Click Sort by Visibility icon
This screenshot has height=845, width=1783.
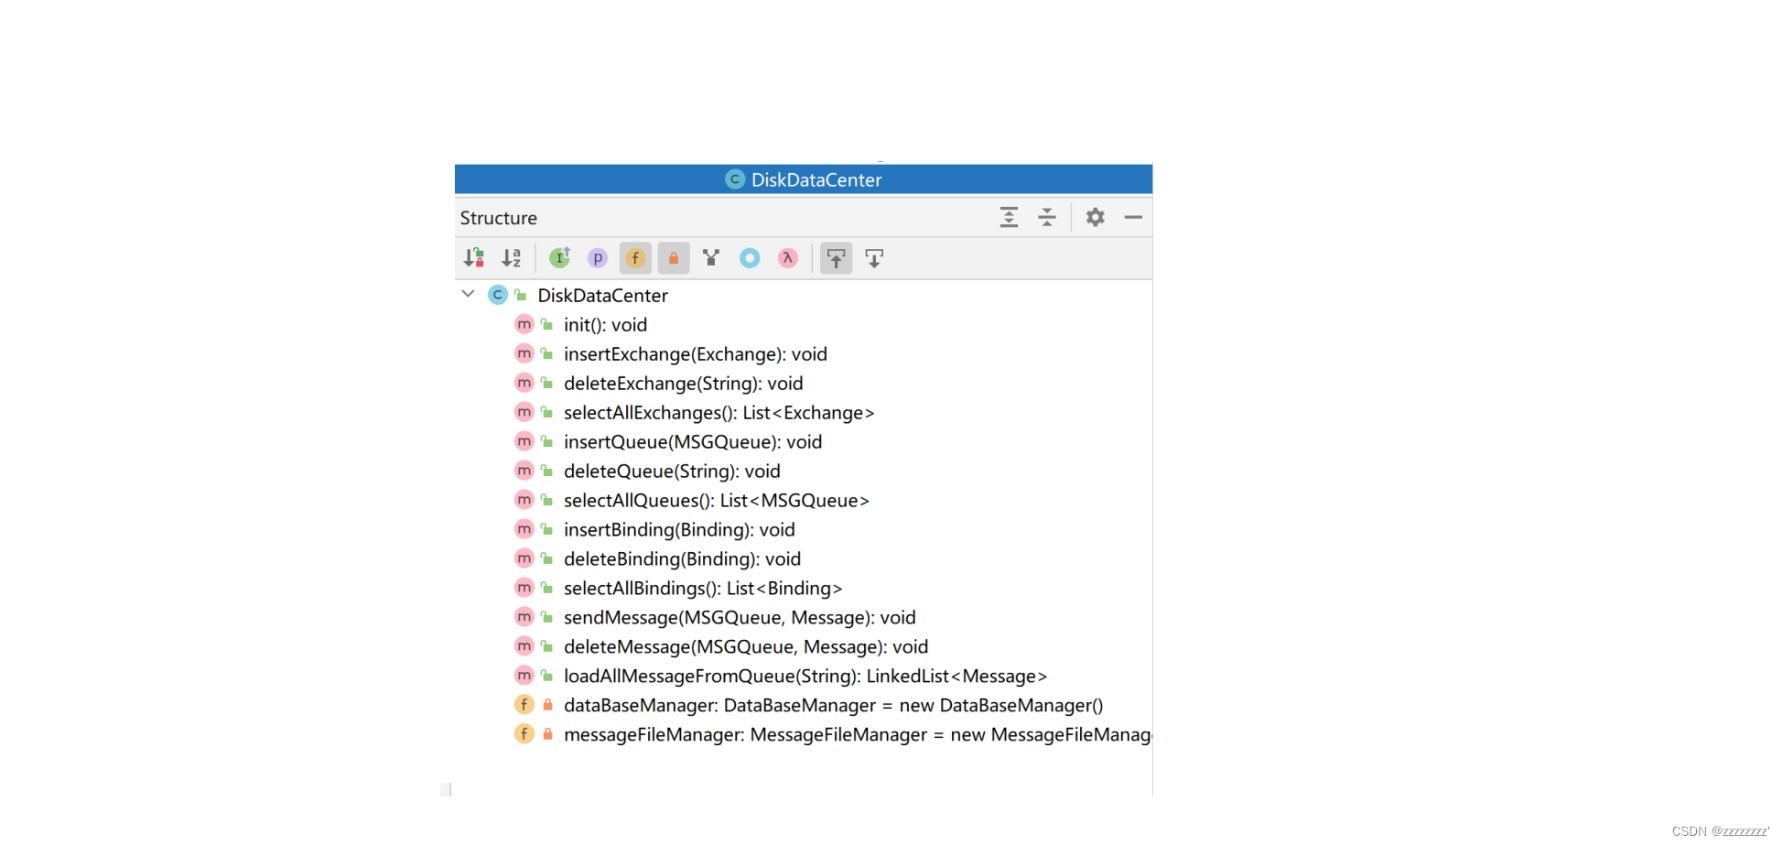click(x=473, y=258)
